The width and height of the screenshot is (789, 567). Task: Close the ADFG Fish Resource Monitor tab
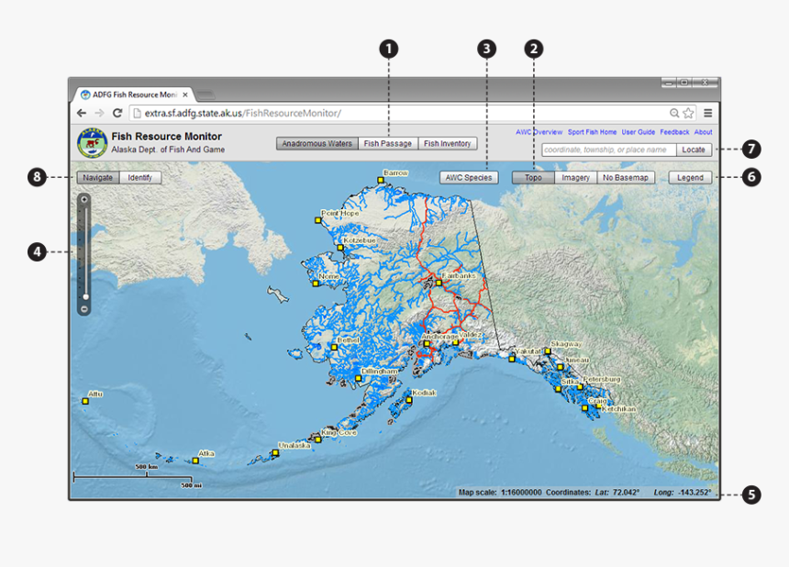click(184, 94)
